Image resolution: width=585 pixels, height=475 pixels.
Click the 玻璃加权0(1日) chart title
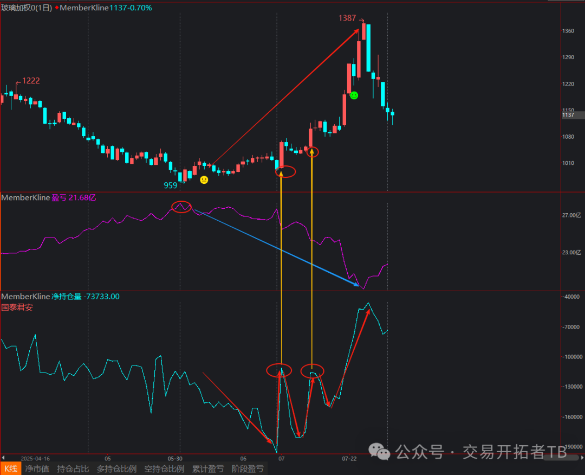pos(27,8)
